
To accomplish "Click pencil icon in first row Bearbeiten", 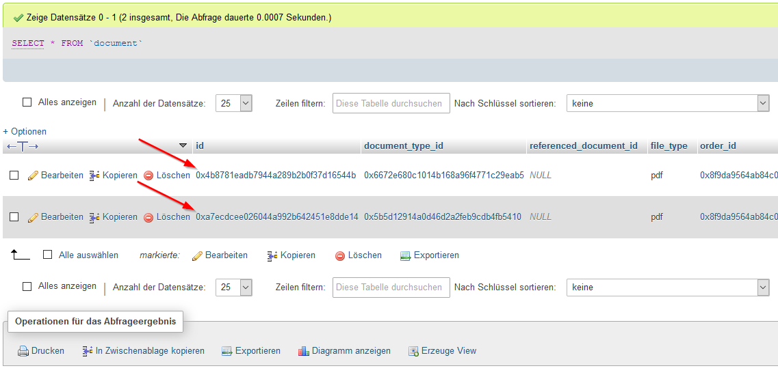I will (x=33, y=176).
